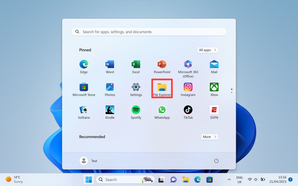Expand hidden icons in the system tray
This screenshot has height=186, width=298.
click(x=229, y=179)
